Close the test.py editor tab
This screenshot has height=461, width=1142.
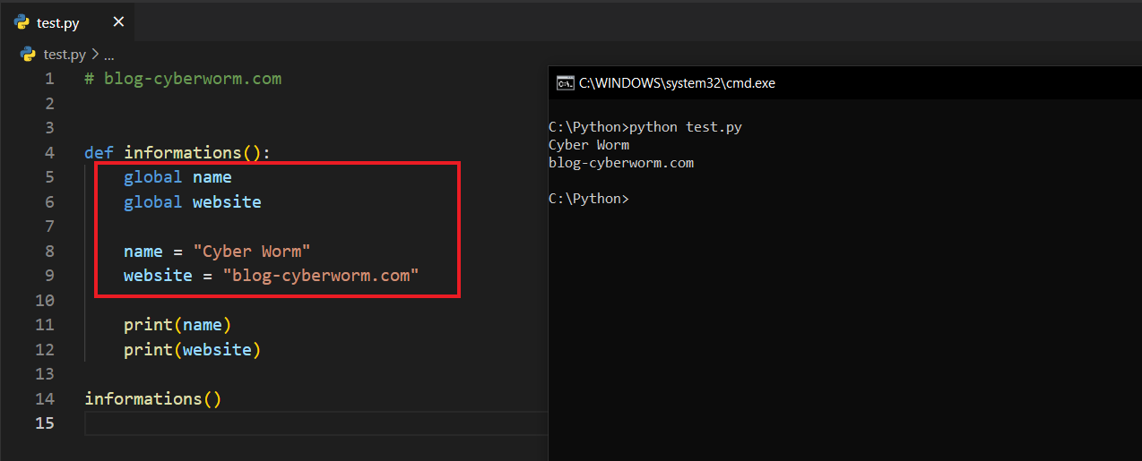click(118, 22)
